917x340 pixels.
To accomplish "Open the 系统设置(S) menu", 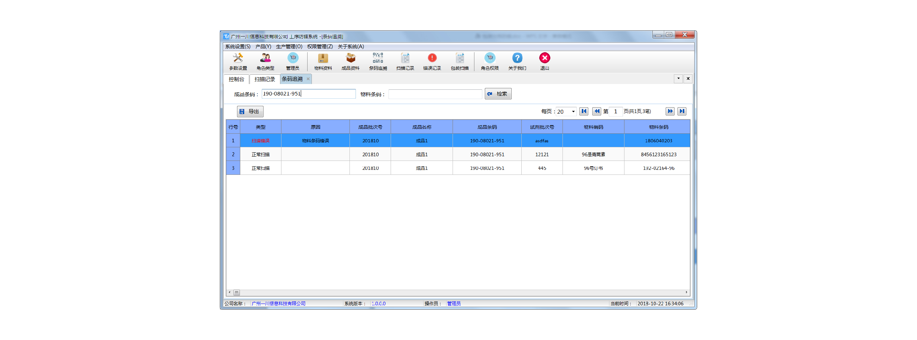I will click(x=238, y=46).
